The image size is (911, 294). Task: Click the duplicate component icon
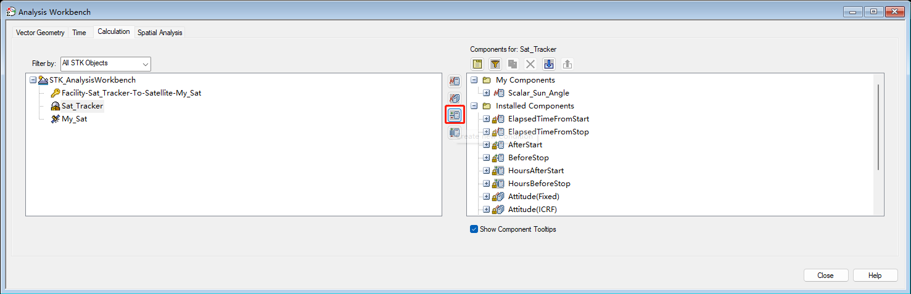coord(513,64)
